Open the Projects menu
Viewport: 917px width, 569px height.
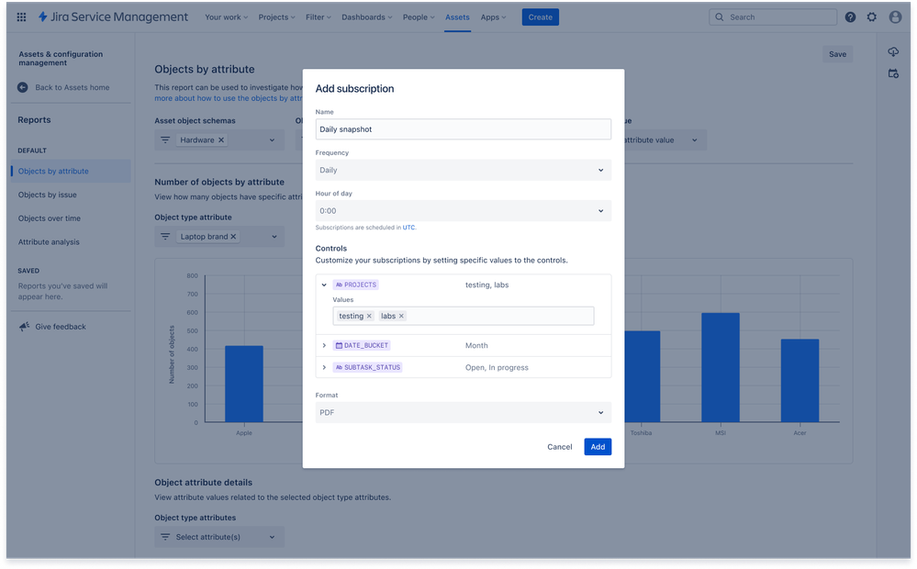pyautogui.click(x=276, y=17)
